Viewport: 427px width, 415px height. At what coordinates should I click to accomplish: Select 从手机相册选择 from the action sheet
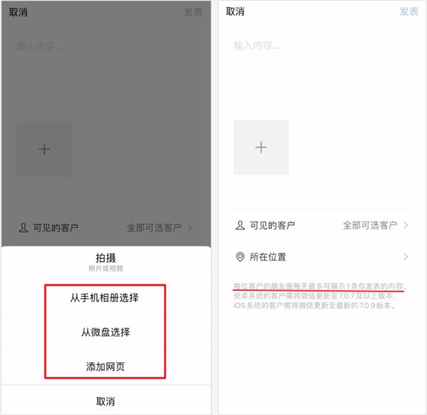tap(104, 297)
